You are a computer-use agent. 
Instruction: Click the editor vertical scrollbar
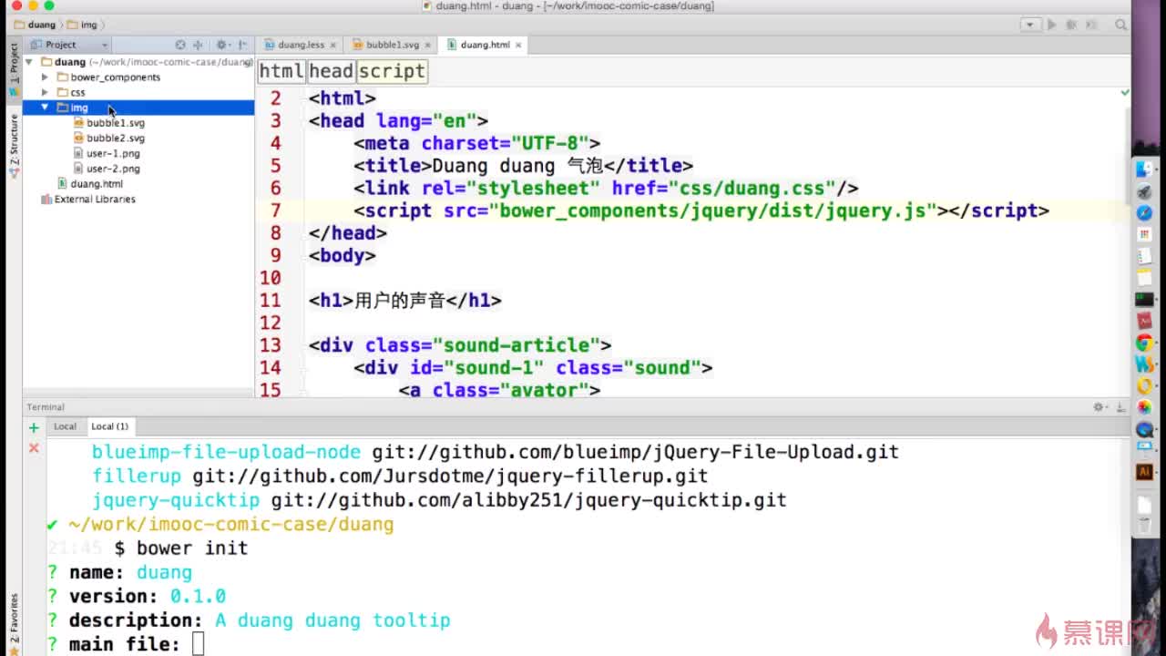(1126, 155)
